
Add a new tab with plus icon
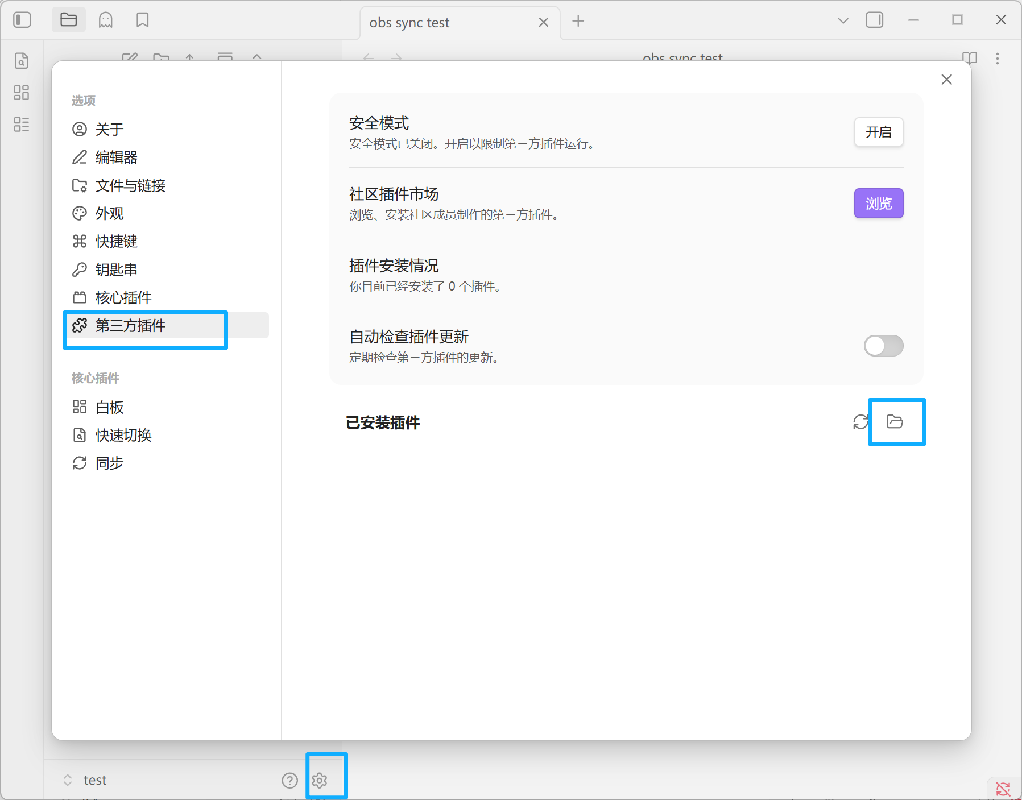578,21
